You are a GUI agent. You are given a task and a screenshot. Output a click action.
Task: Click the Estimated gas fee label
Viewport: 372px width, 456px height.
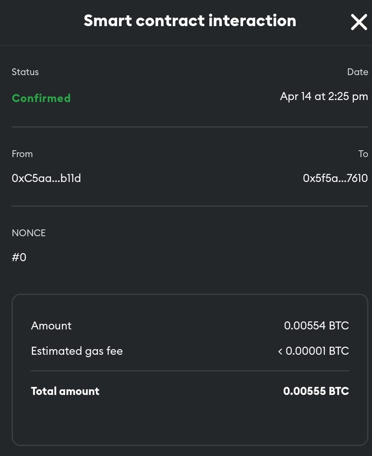[x=77, y=351]
